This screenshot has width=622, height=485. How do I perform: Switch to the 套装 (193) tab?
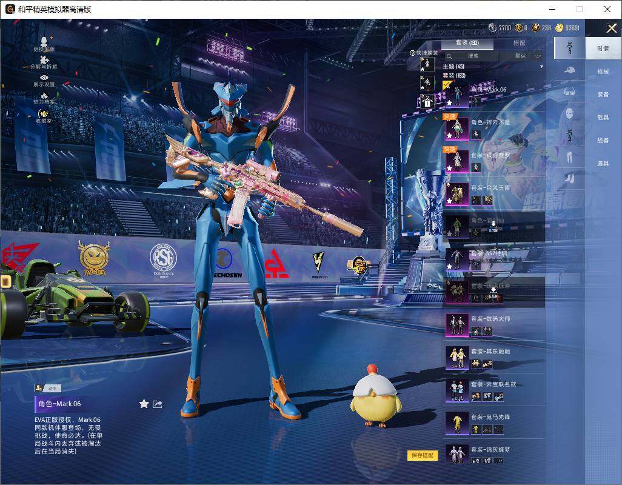467,43
